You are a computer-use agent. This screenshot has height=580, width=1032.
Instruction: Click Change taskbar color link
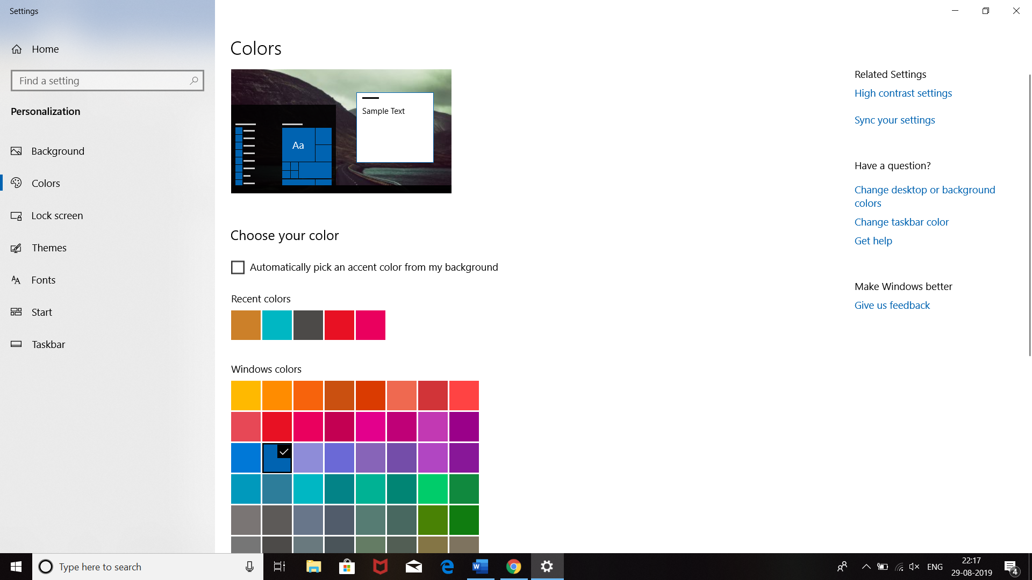[901, 222]
